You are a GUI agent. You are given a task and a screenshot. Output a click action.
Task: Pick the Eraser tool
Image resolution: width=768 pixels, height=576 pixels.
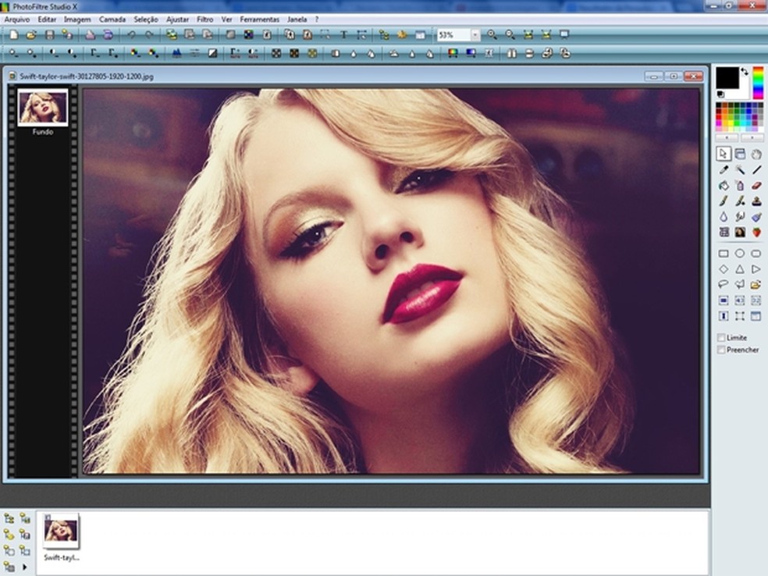(756, 186)
